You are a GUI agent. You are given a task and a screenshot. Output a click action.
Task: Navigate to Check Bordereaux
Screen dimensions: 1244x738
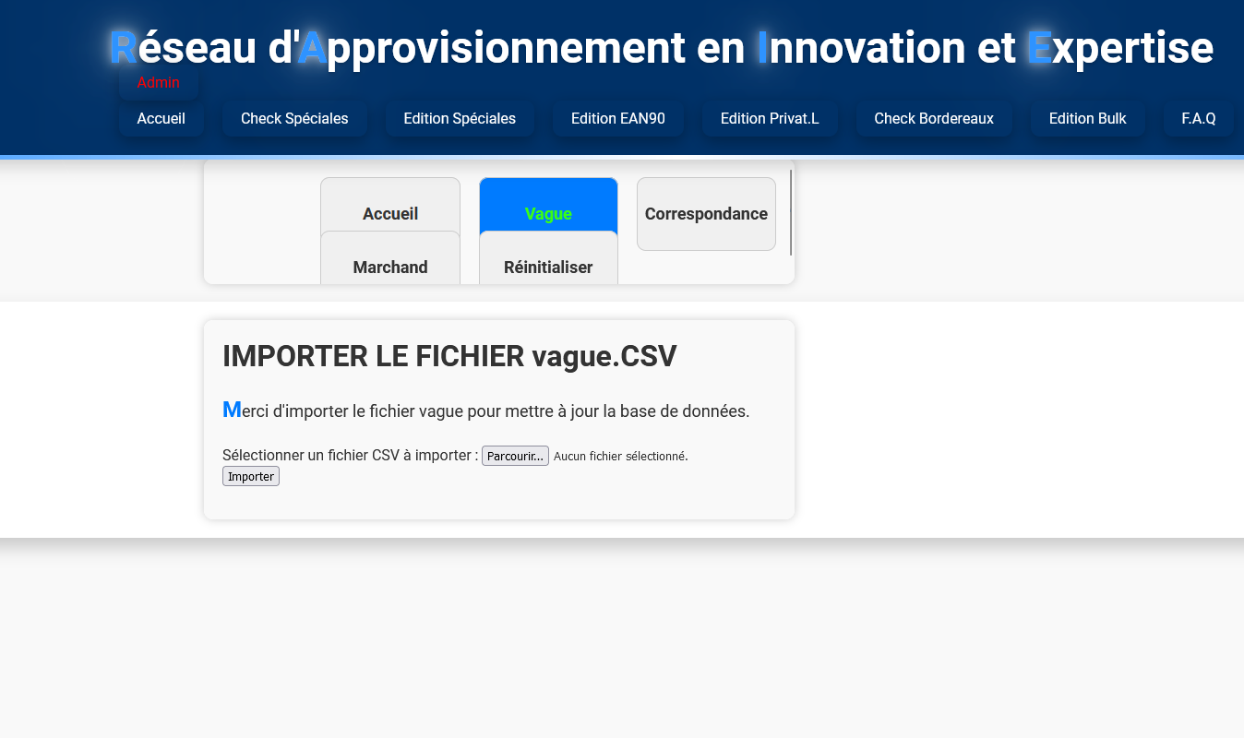coord(934,118)
